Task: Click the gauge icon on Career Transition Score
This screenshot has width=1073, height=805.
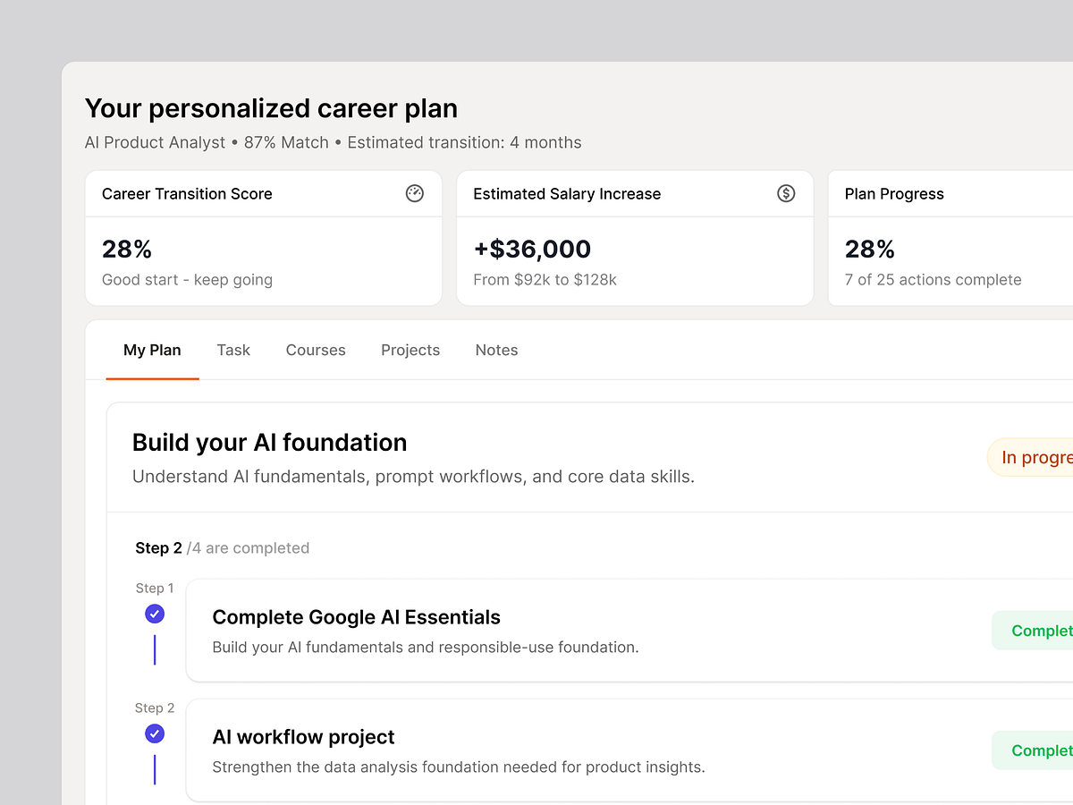Action: pyautogui.click(x=415, y=193)
